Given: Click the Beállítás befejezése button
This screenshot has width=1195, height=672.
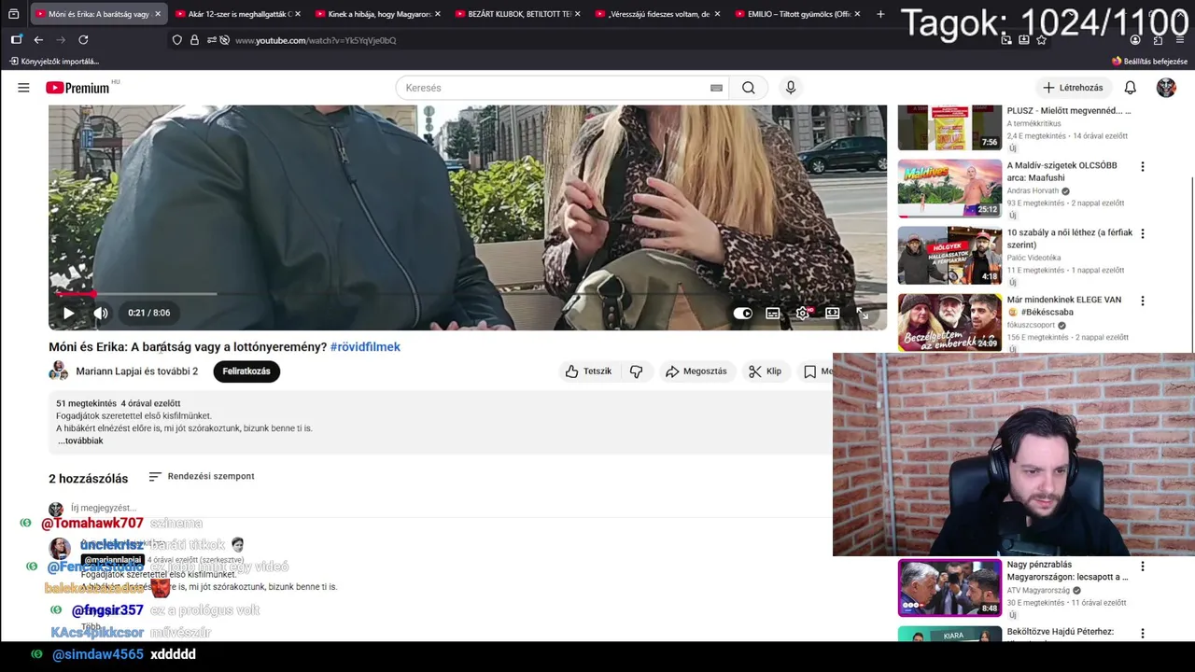Looking at the screenshot, I should click(x=1149, y=62).
